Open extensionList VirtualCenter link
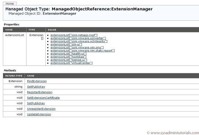Viewport: 199px width, 135px height. (71, 63)
